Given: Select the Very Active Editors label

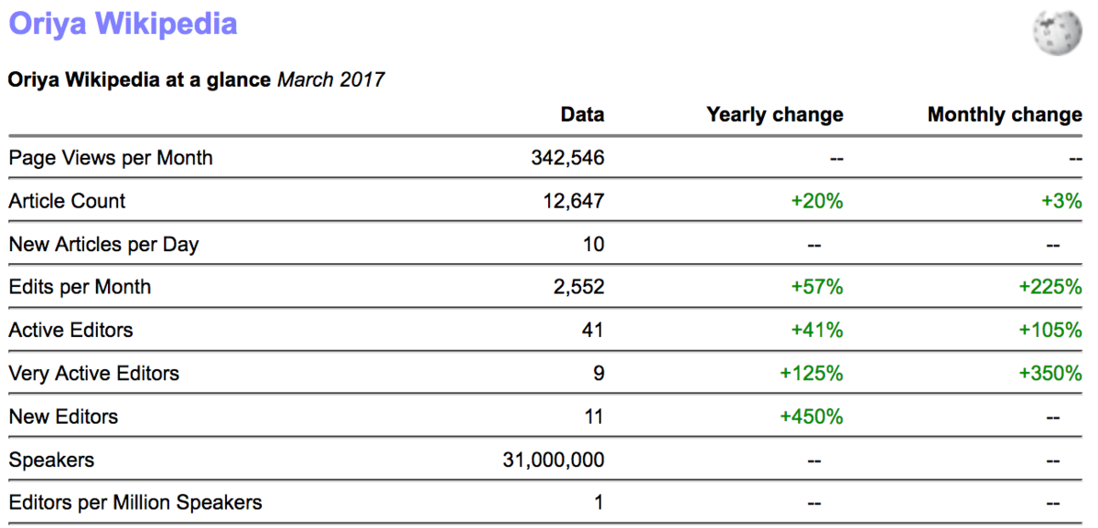Looking at the screenshot, I should tap(93, 373).
